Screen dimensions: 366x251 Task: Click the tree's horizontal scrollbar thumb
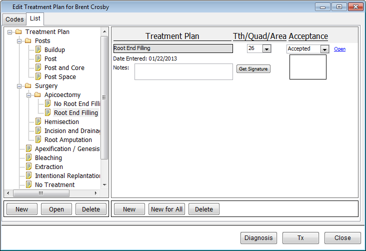coord(41,193)
